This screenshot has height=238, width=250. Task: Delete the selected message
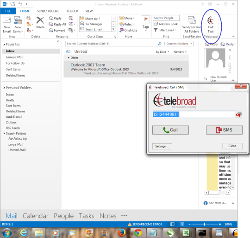click(40, 23)
